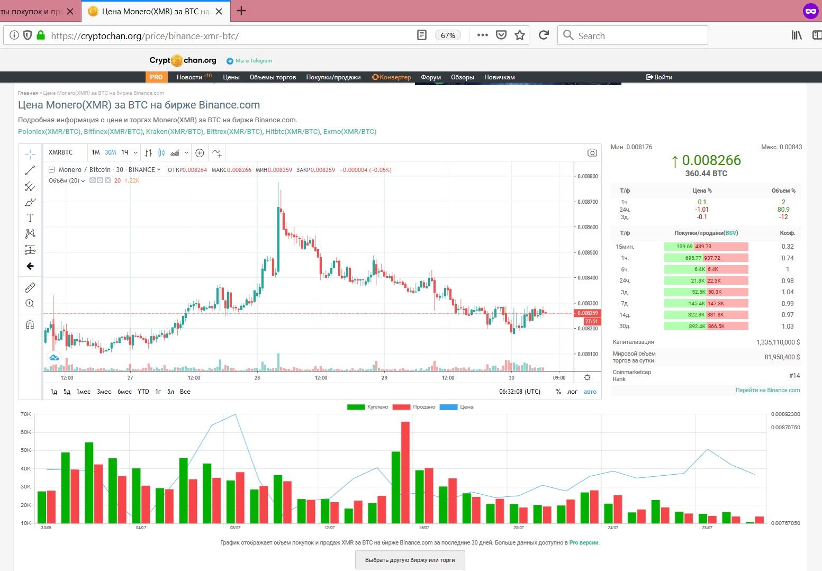Click 'Выбрать другую биржу или торги' button
The height and width of the screenshot is (571, 822).
(x=410, y=560)
